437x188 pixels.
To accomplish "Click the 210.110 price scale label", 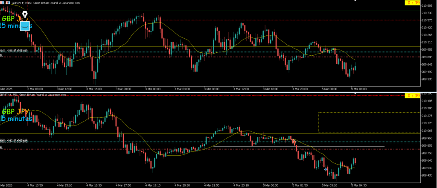I will (x=427, y=43).
